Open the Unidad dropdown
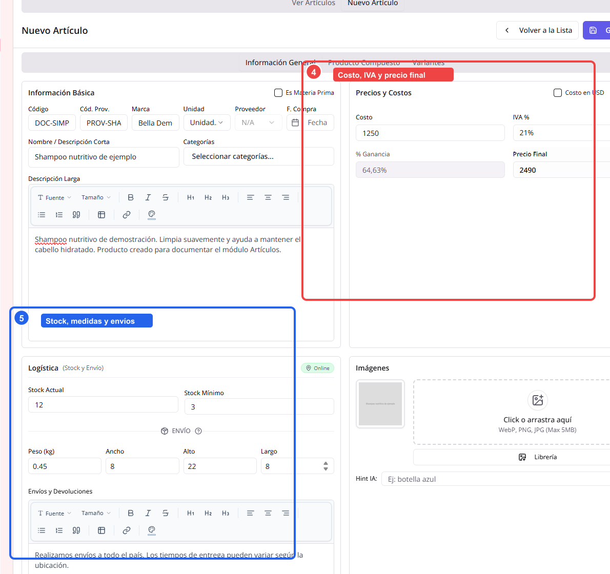This screenshot has height=574, width=610. click(207, 122)
